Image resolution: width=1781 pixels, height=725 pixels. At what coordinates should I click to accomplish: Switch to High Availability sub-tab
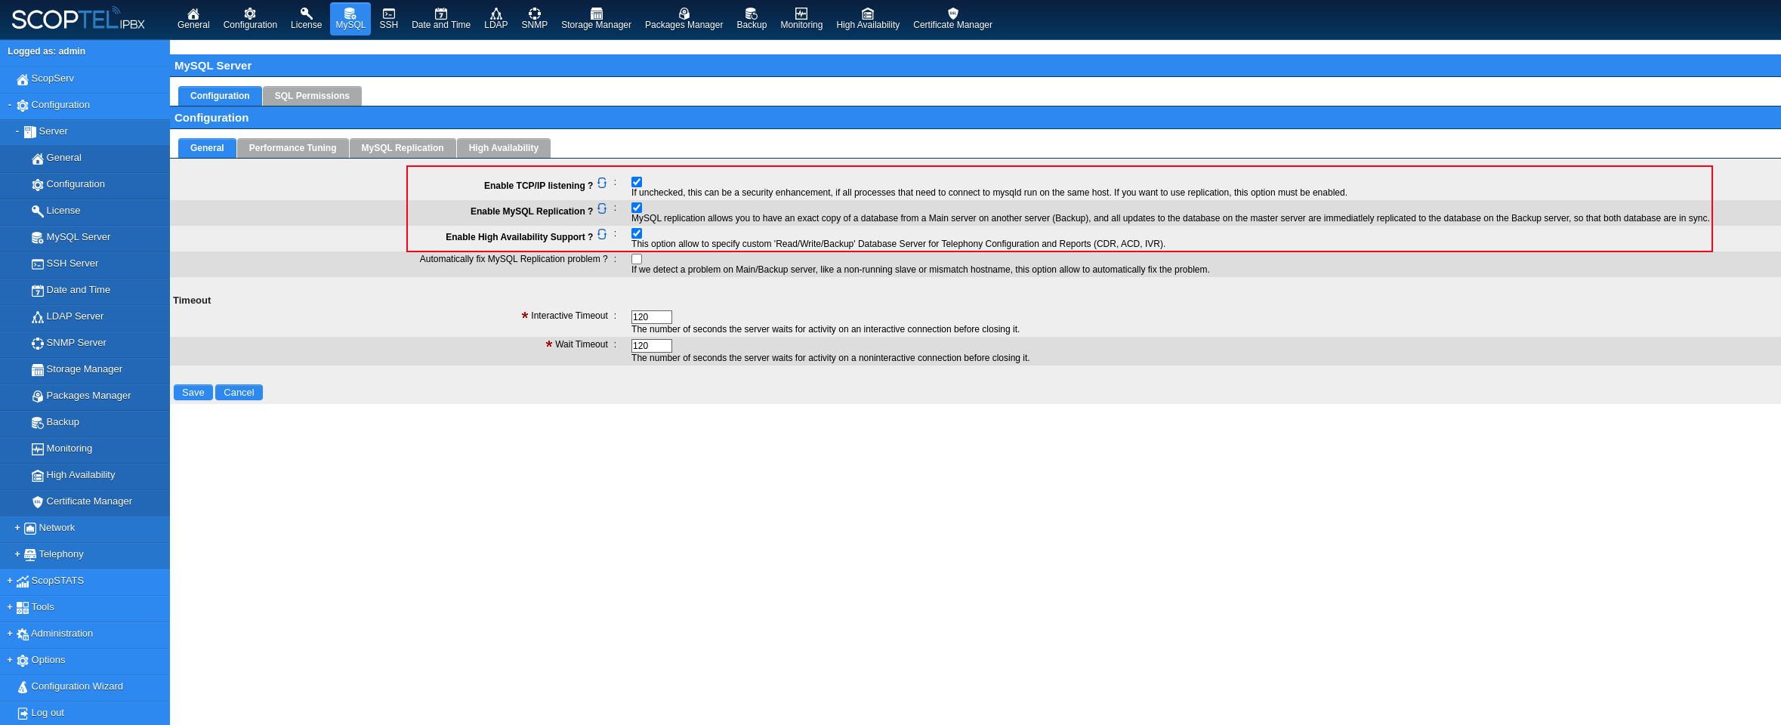(x=504, y=148)
